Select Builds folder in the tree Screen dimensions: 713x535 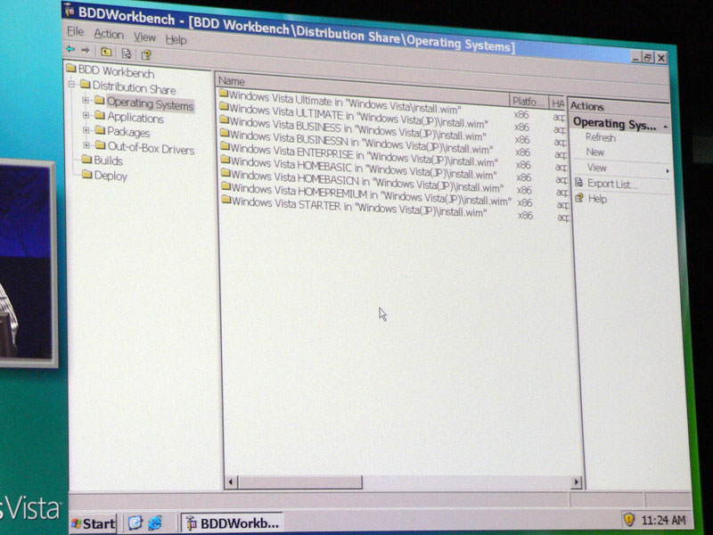(108, 160)
